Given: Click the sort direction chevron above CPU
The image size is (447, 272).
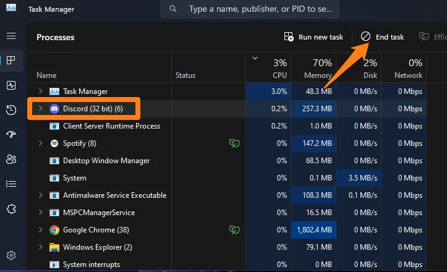Looking at the screenshot, I should coord(255,58).
